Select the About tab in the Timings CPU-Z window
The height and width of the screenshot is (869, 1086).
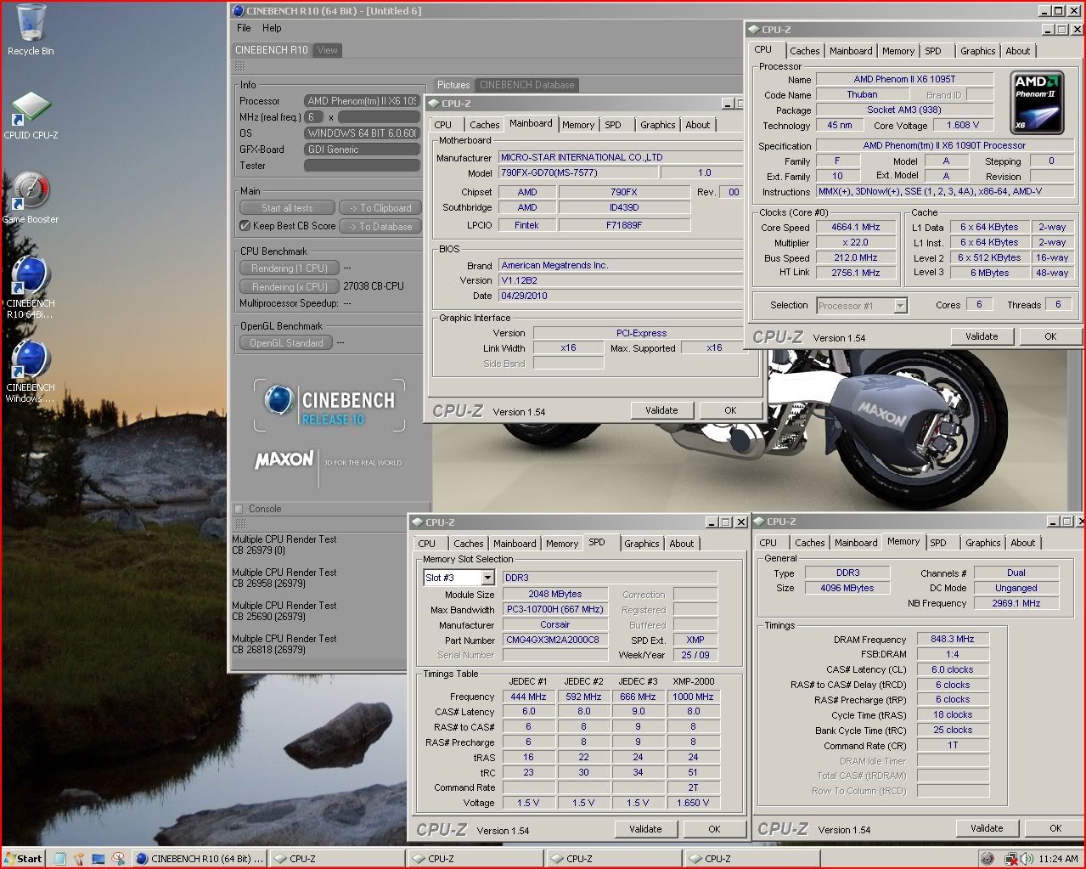(x=1023, y=543)
